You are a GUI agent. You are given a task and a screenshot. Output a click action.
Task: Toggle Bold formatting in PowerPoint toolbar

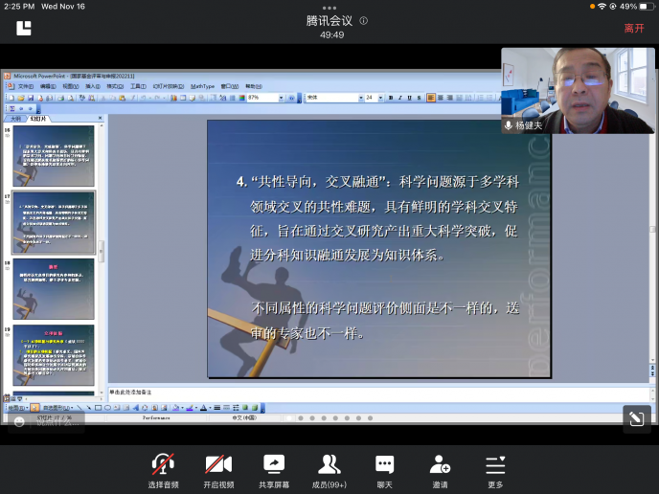pyautogui.click(x=390, y=98)
